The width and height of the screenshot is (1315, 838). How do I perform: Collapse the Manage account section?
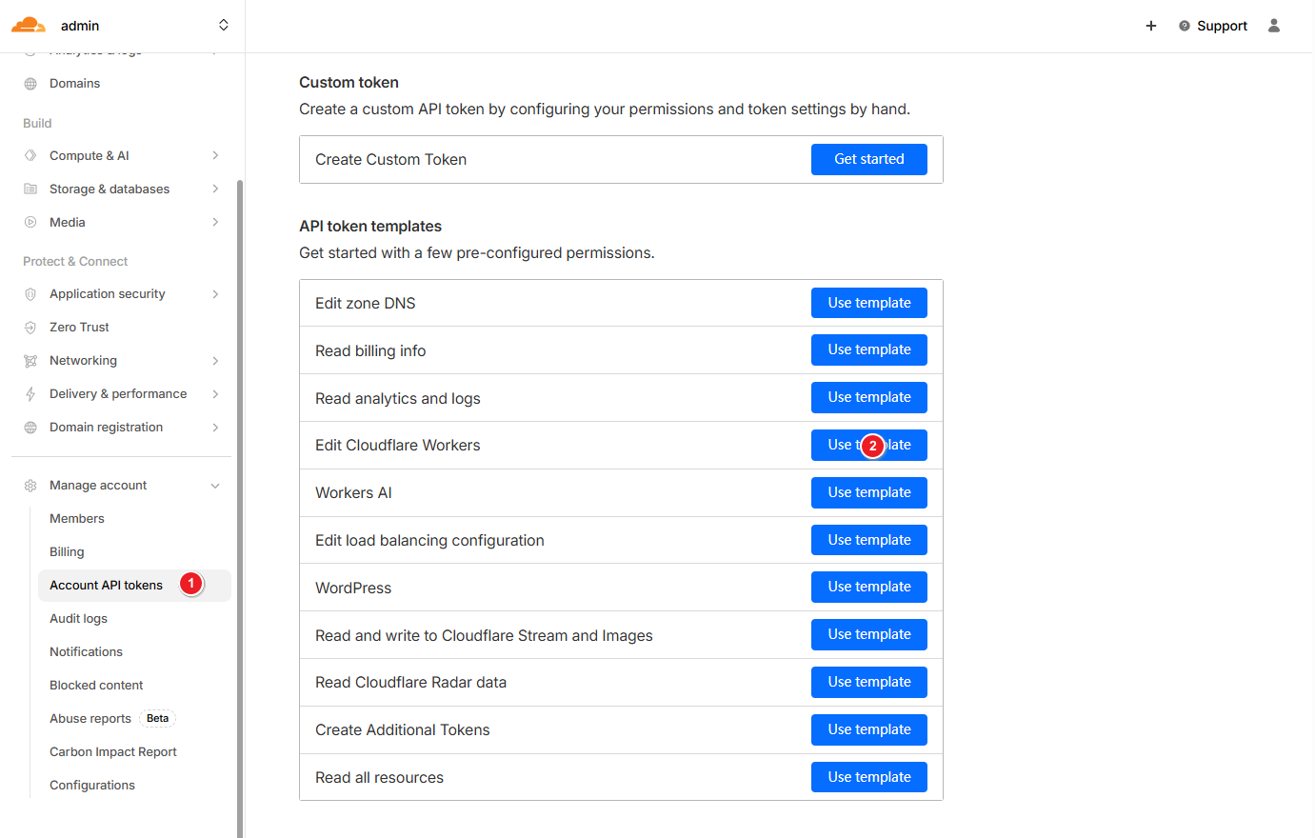(x=215, y=486)
